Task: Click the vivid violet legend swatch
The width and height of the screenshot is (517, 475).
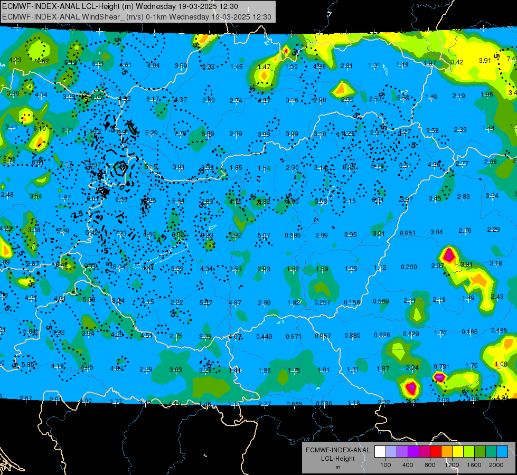Action: pyautogui.click(x=413, y=452)
